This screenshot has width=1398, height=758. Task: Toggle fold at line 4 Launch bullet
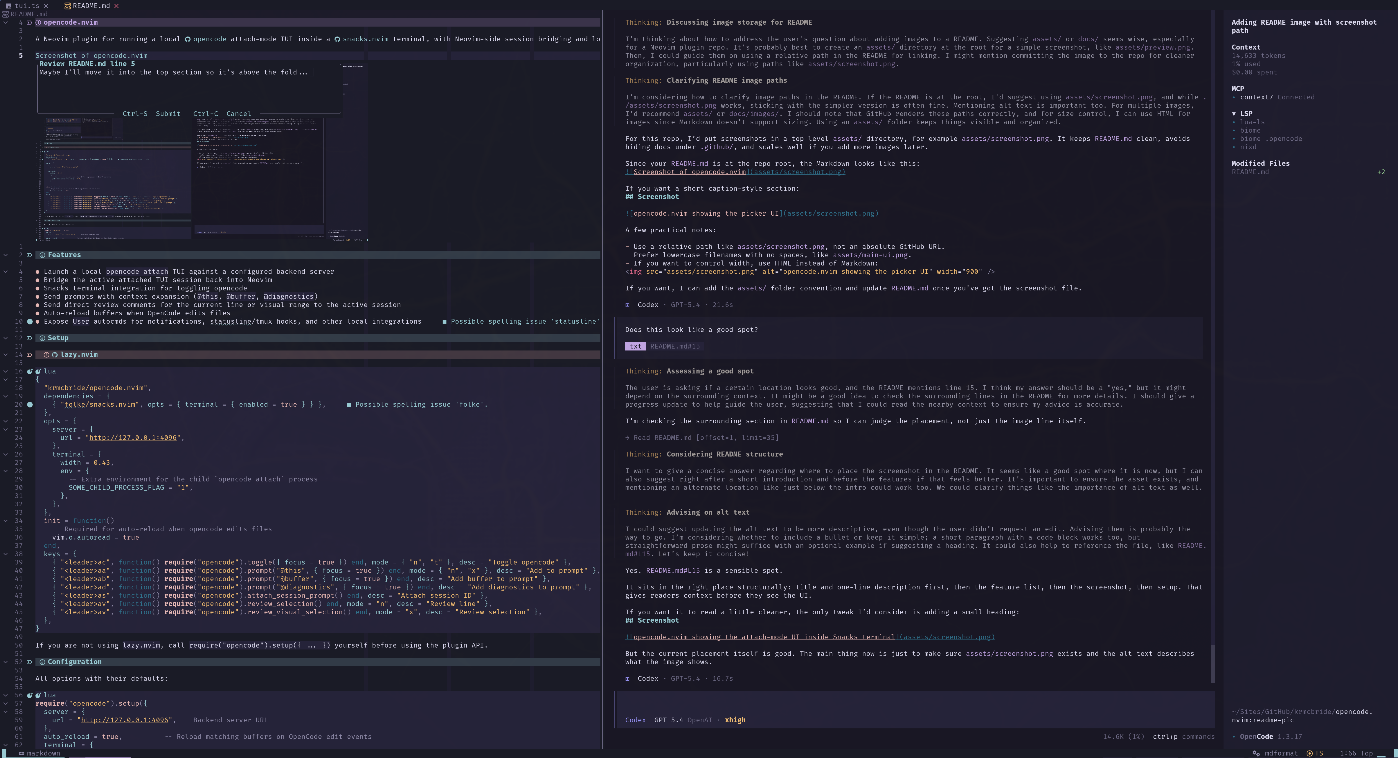click(x=6, y=271)
